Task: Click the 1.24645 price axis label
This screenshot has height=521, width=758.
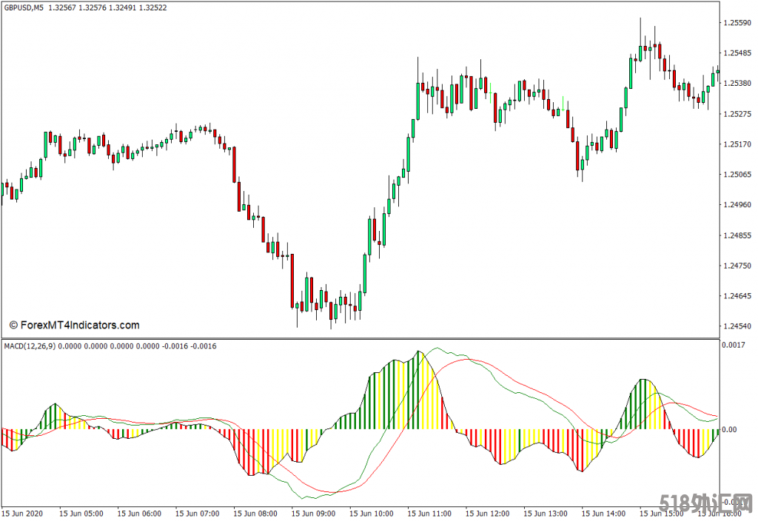Action: [x=737, y=296]
